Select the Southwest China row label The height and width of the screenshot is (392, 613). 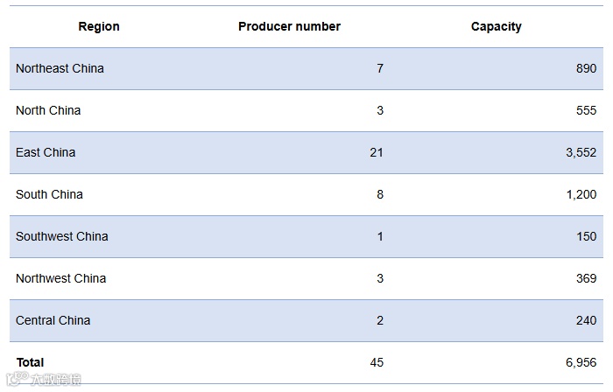(62, 236)
